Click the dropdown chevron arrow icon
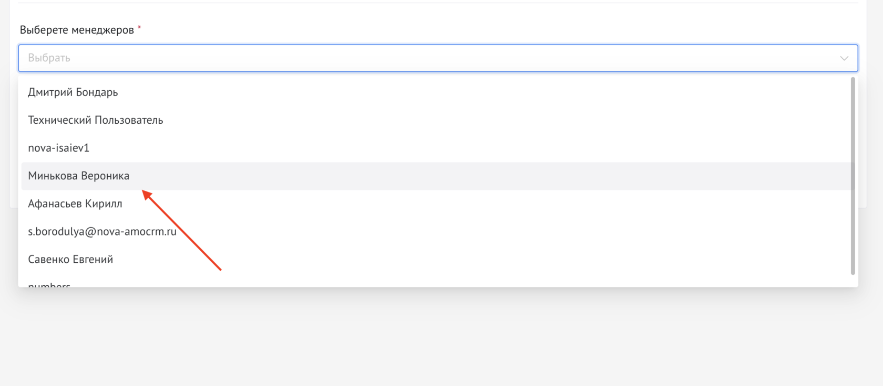883x386 pixels. coord(844,58)
